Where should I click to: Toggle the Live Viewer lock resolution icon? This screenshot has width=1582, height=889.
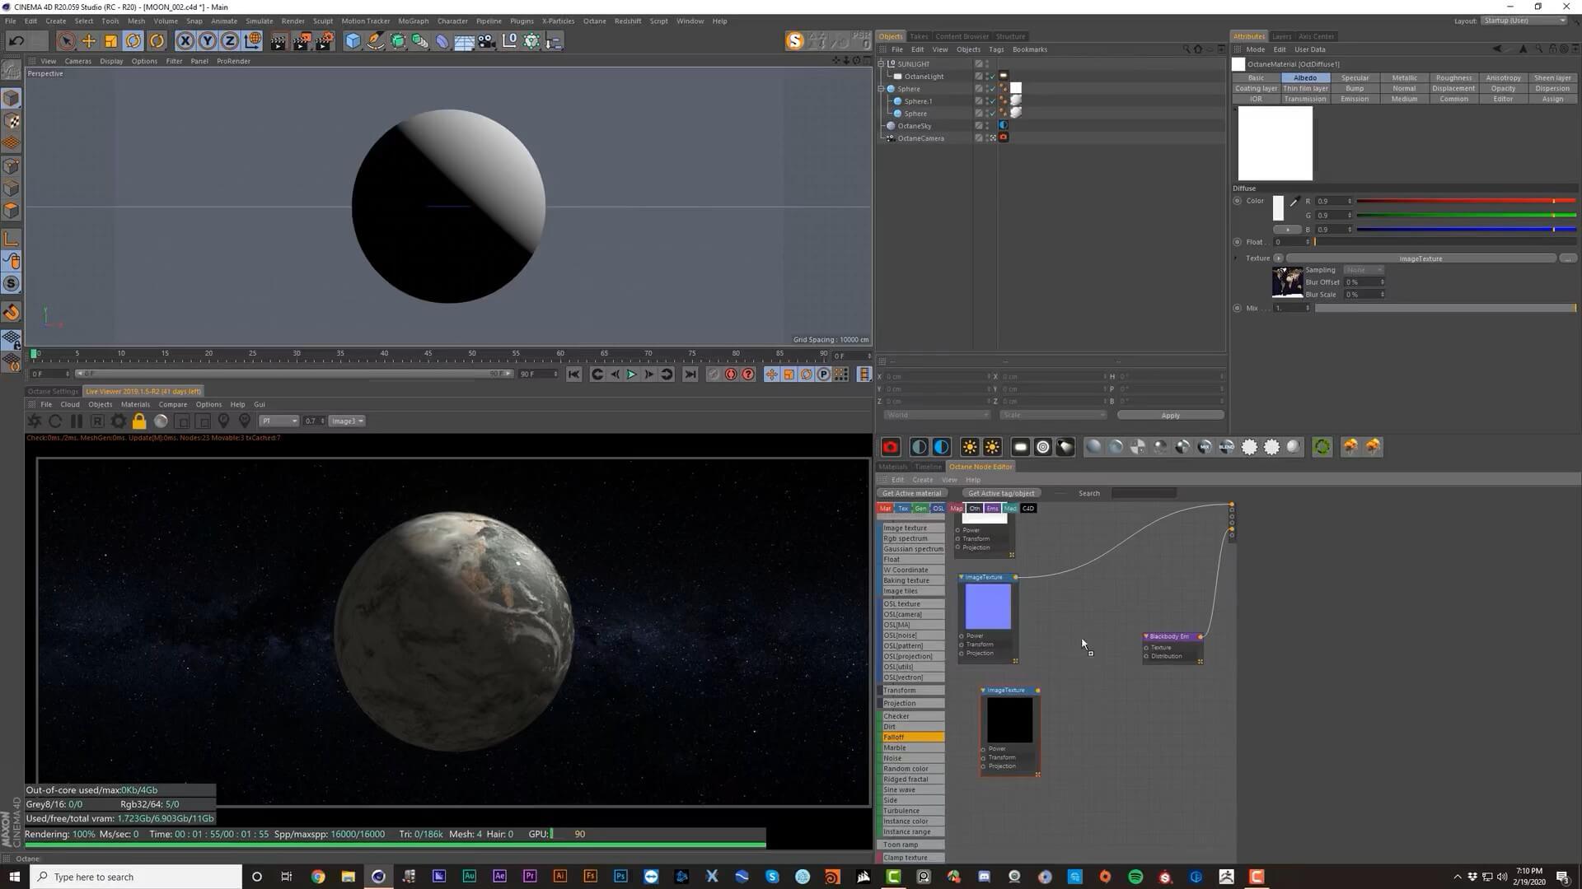[x=139, y=421]
